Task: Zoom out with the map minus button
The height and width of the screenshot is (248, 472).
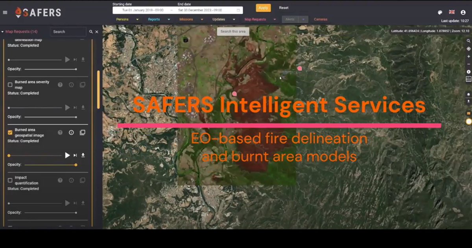Action: point(468,64)
